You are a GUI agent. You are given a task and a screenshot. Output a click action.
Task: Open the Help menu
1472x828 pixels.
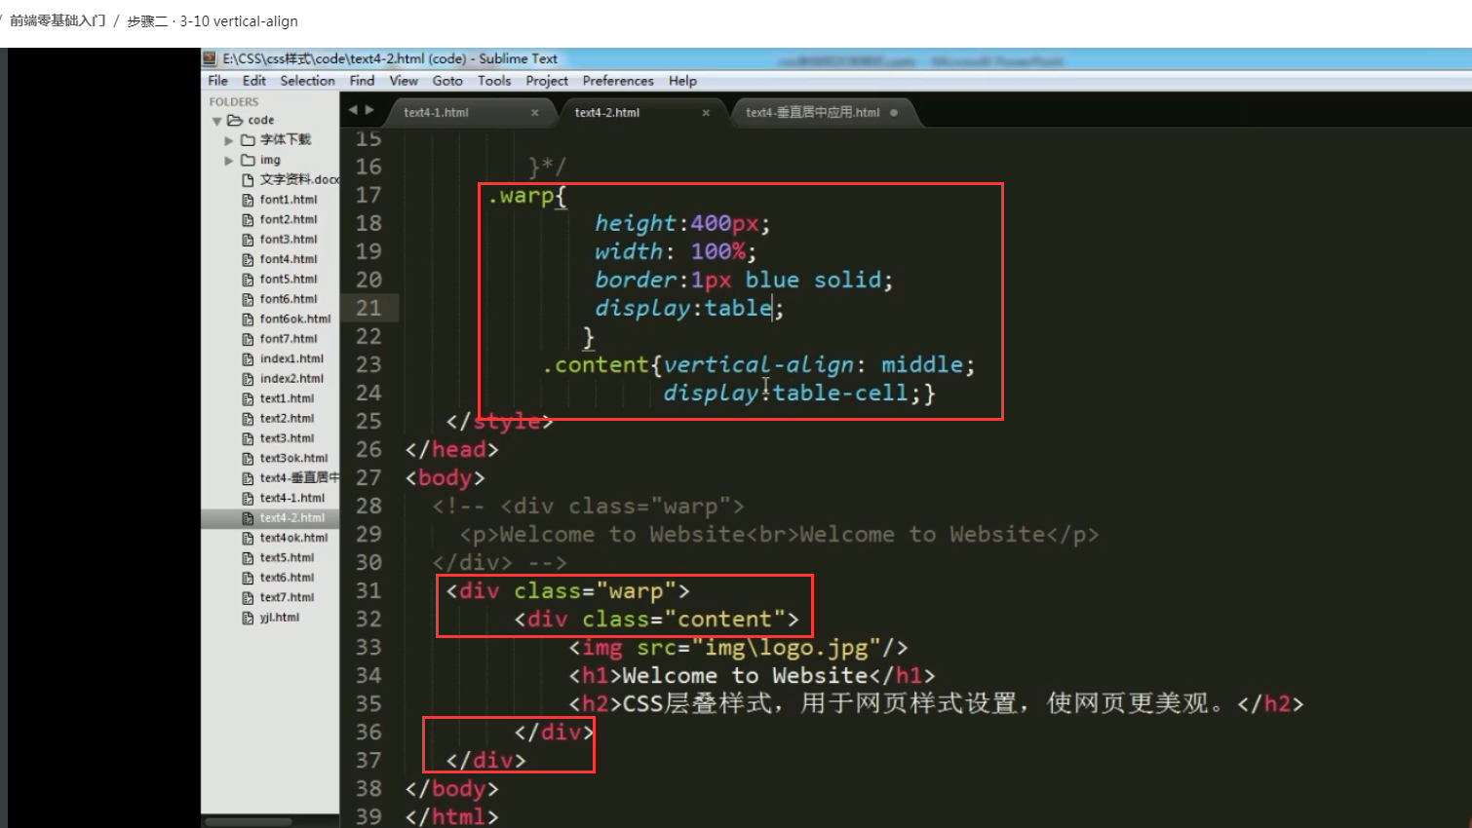pos(682,81)
